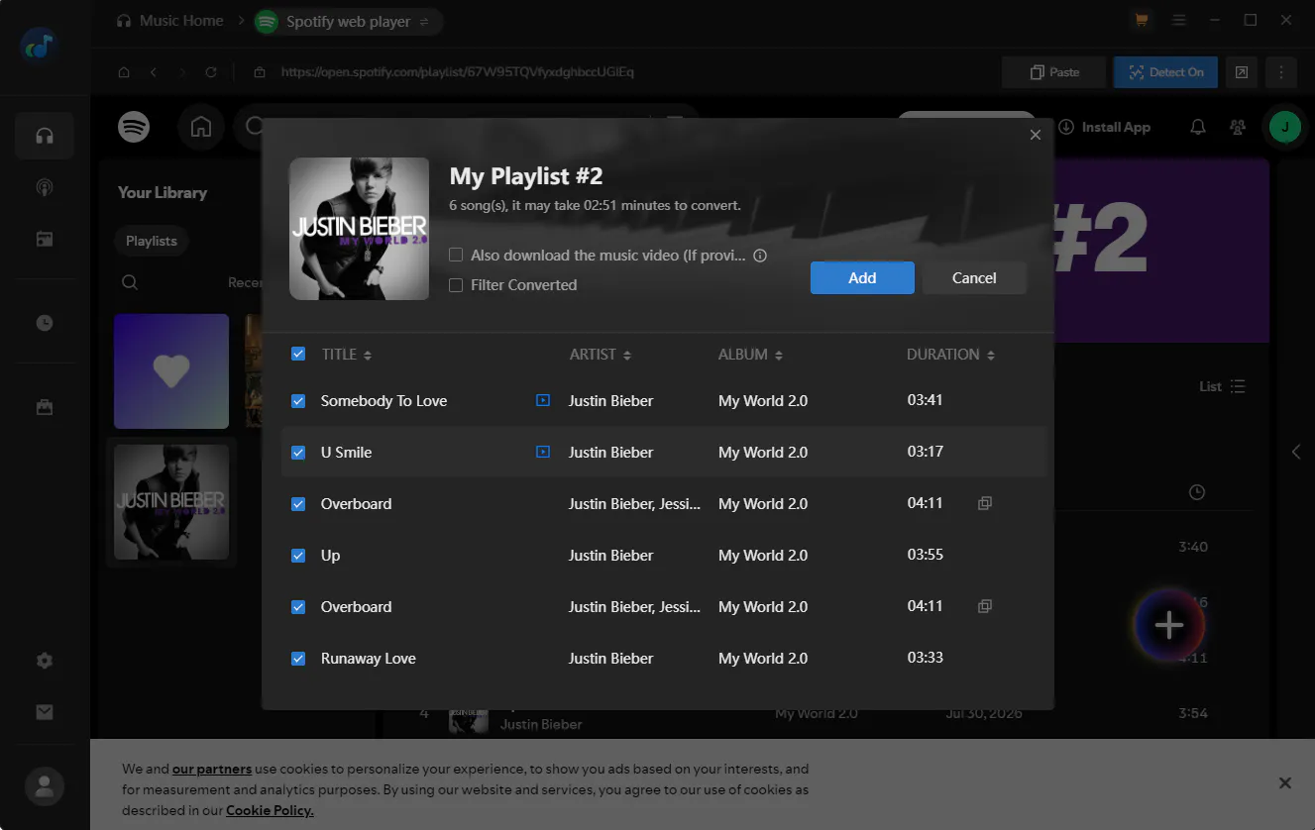1315x830 pixels.
Task: Open page in external window icon
Action: click(1242, 72)
